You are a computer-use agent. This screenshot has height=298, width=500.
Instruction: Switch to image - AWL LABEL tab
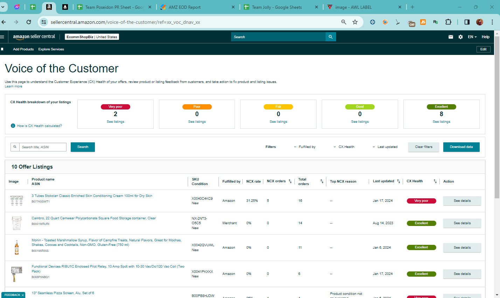[x=364, y=7]
